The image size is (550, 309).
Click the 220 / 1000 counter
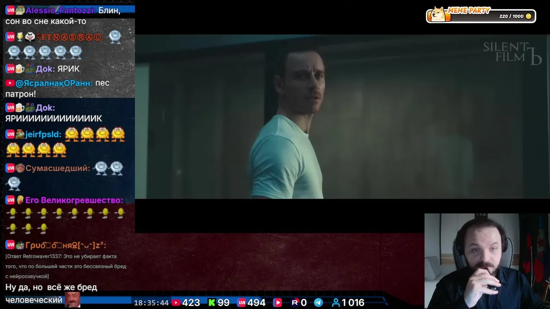511,16
